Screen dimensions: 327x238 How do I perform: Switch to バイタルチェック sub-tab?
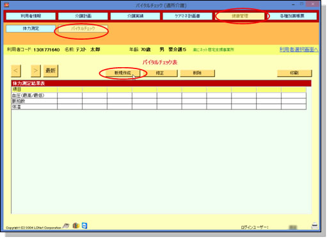click(83, 29)
